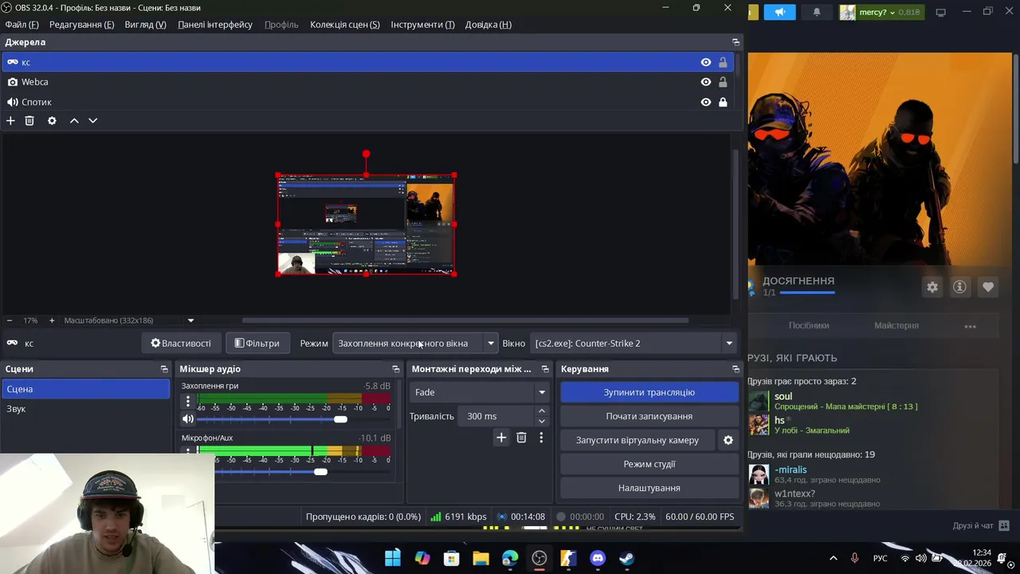Open Панелі інтерфейсу menu
This screenshot has height=574, width=1020.
[215, 25]
